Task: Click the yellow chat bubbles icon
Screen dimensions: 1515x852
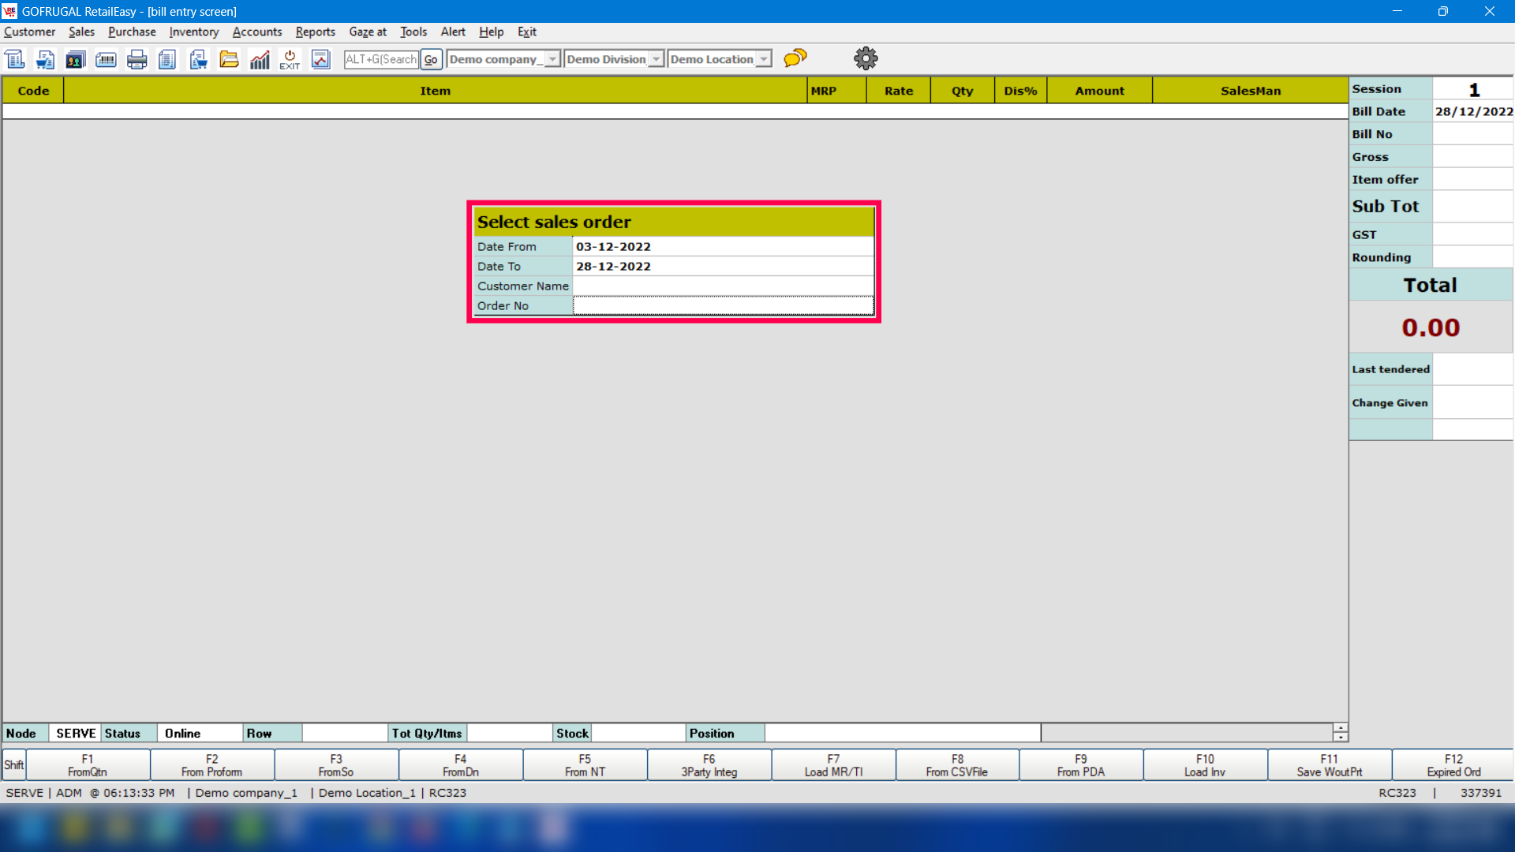Action: click(x=795, y=58)
